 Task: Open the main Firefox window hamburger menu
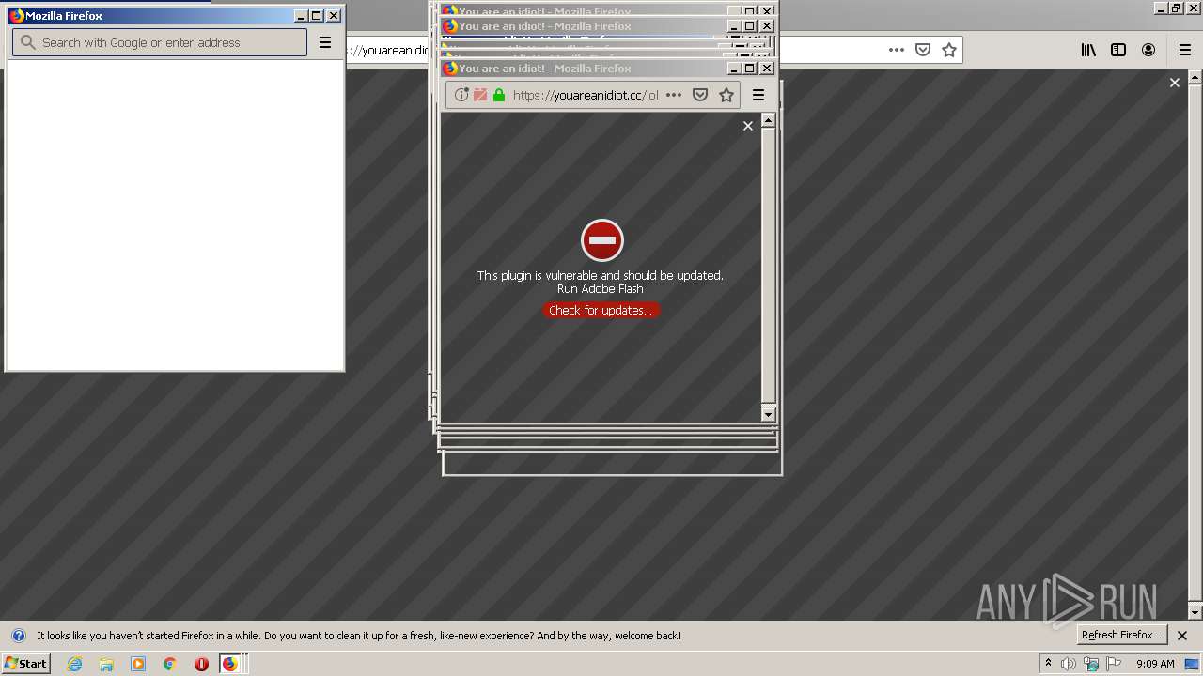[1185, 50]
